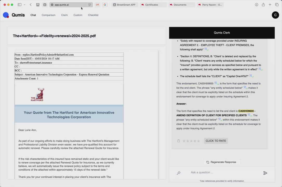Viewport: 282px width, 187px height.
Task: Click the Qumis Clerk panel header
Action: tap(222, 33)
